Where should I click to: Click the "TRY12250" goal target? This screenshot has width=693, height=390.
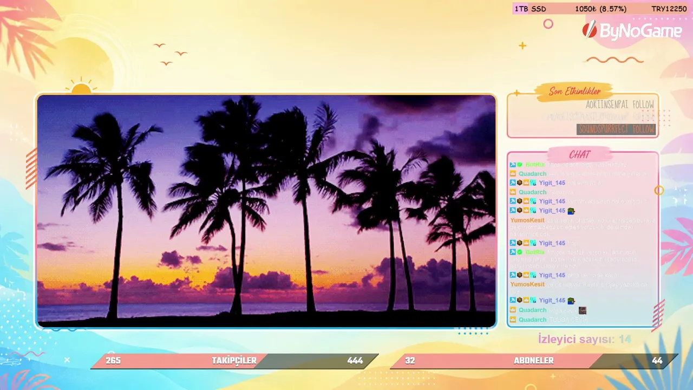point(669,9)
